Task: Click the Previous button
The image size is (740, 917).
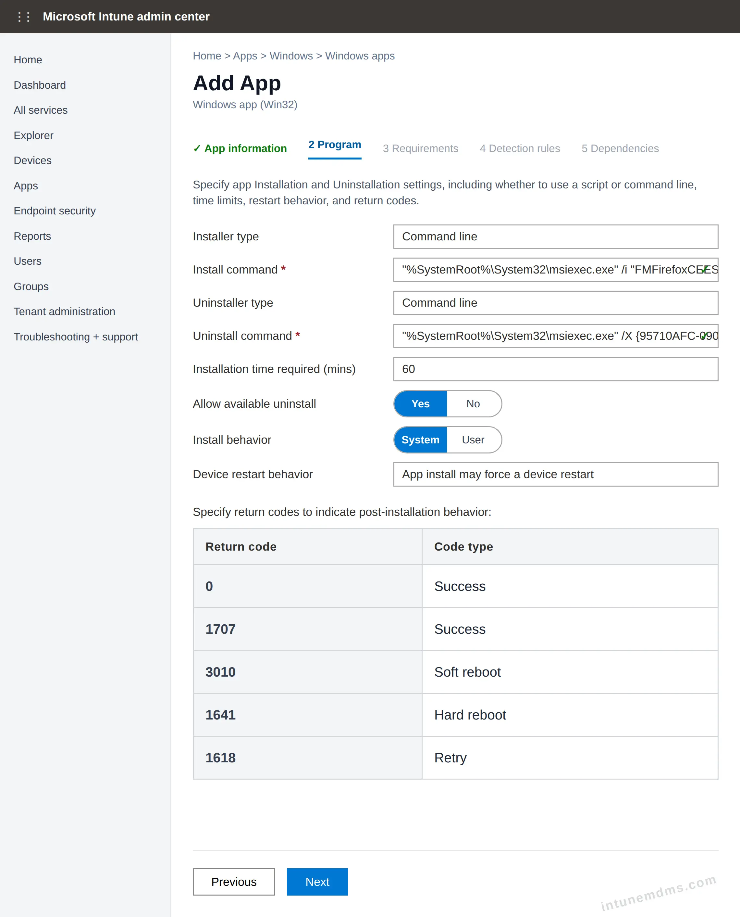Action: (234, 882)
